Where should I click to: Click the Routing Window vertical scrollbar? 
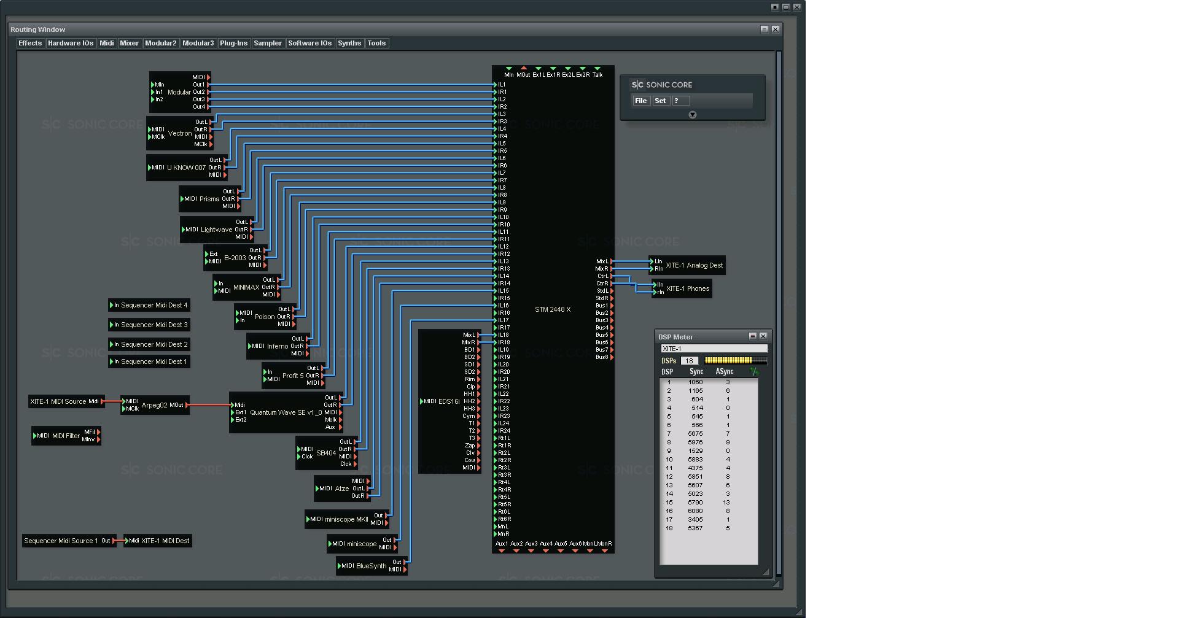(779, 313)
